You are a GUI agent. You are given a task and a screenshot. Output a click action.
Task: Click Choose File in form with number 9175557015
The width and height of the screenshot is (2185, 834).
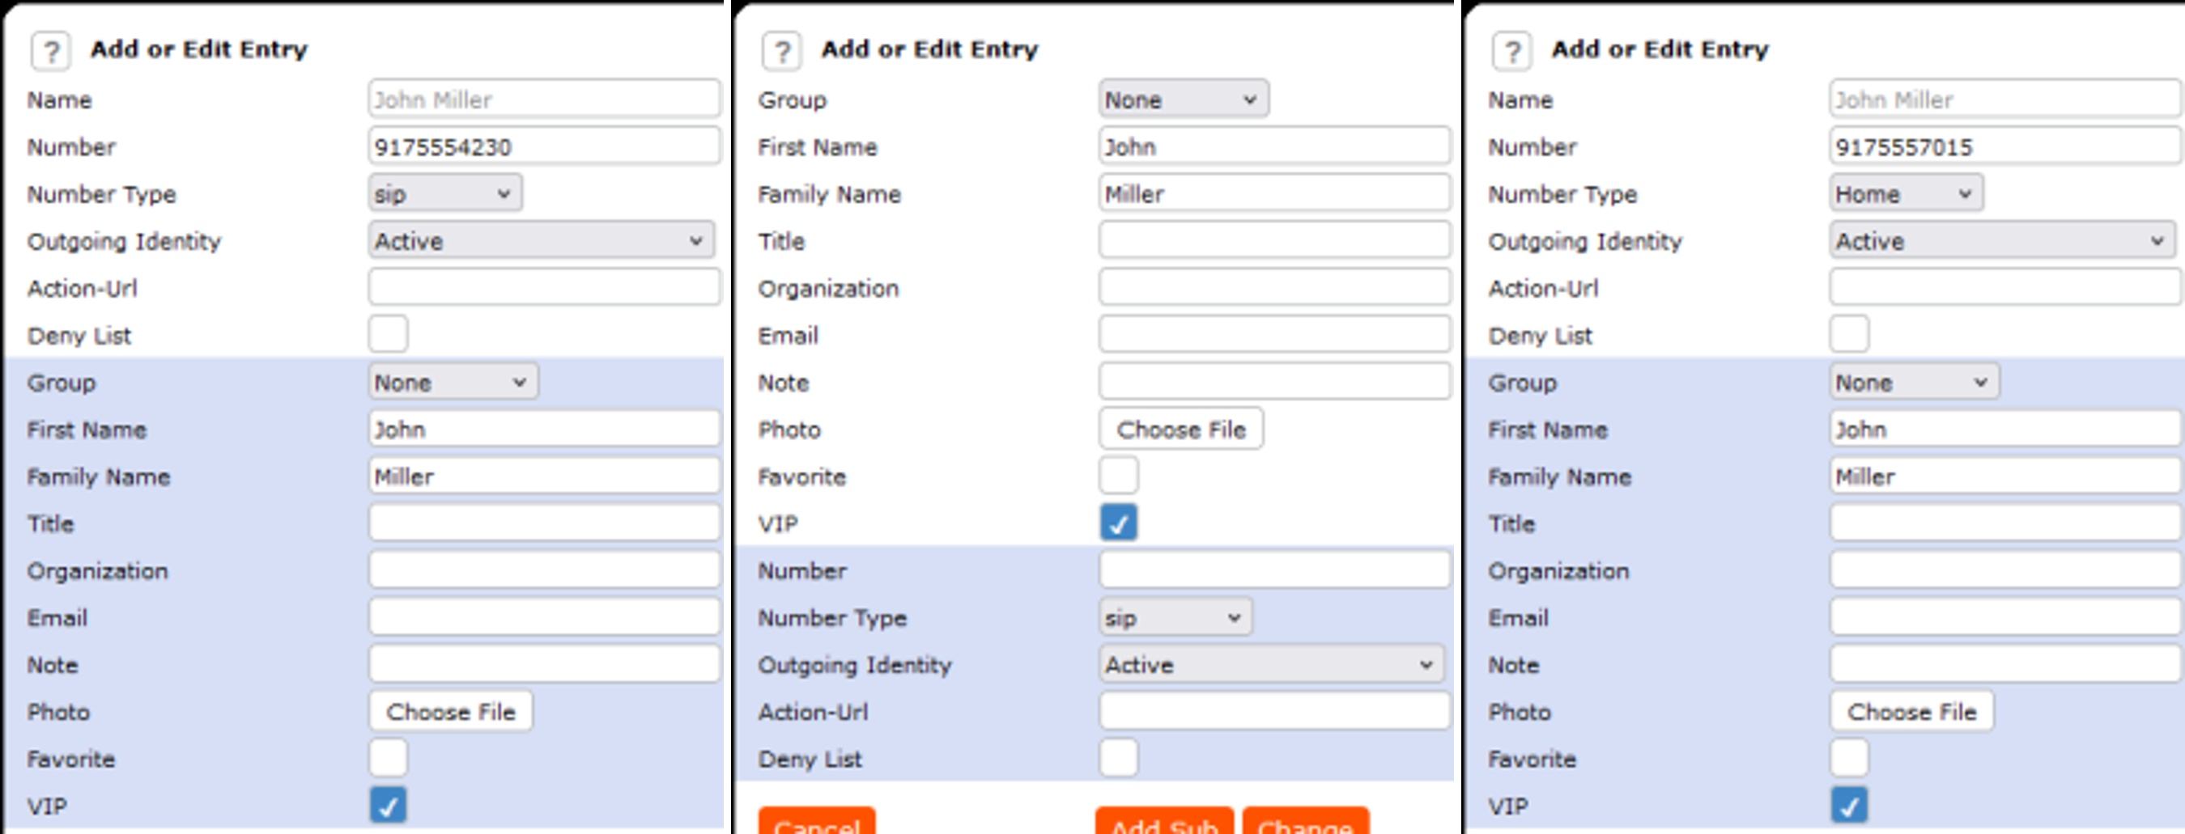click(x=1911, y=711)
